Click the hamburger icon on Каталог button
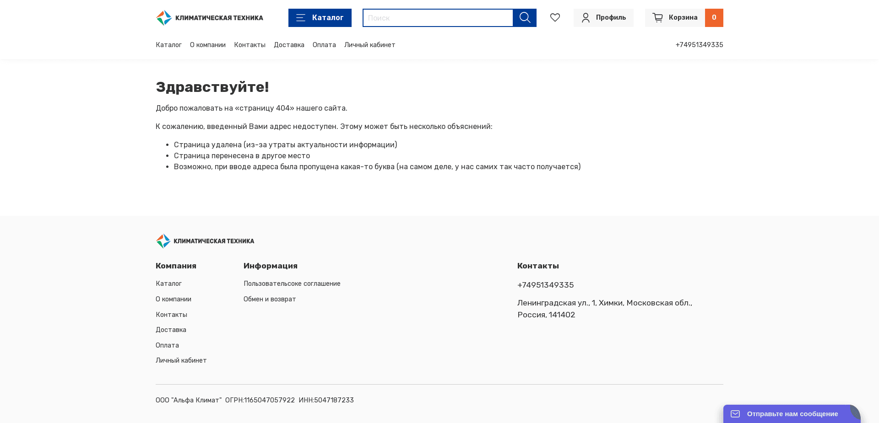Image resolution: width=879 pixels, height=423 pixels. point(301,18)
